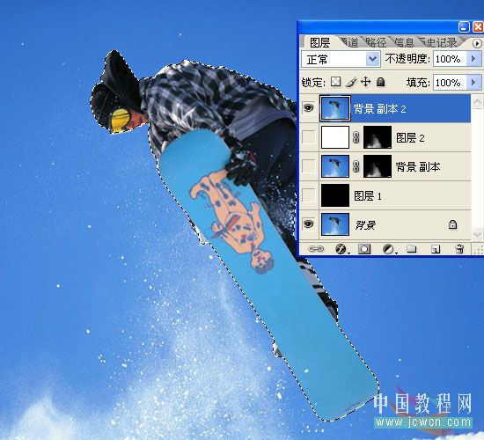The height and width of the screenshot is (440, 484).
Task: Show the 图层 2 layer
Action: pos(309,137)
